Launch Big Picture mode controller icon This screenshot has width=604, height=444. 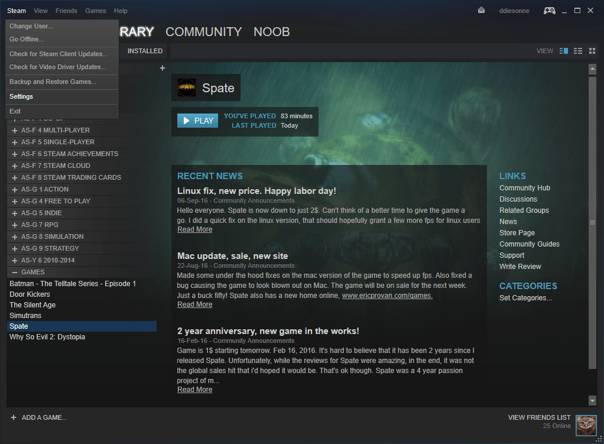[x=550, y=11]
